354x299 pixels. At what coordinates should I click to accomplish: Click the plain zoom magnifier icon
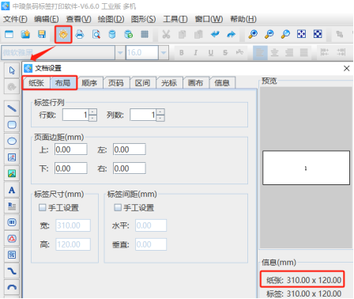point(285,34)
